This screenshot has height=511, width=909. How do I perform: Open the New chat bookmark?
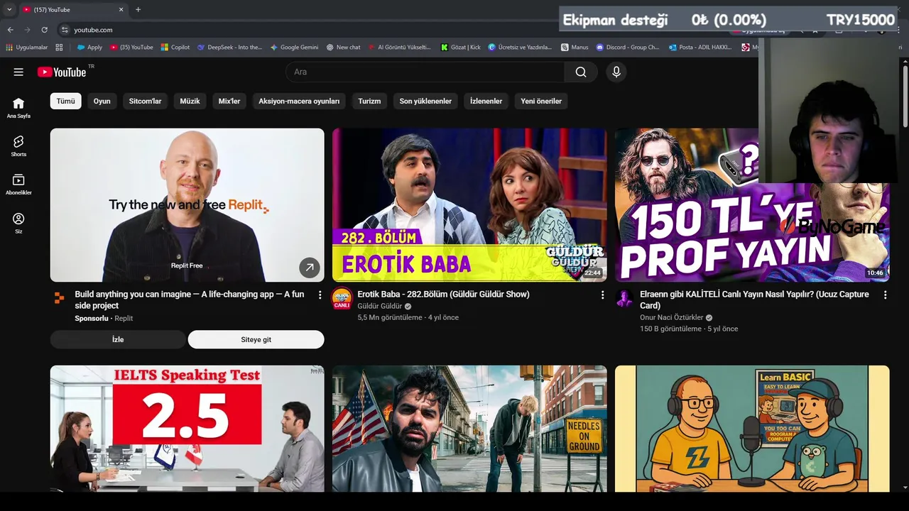(x=343, y=47)
